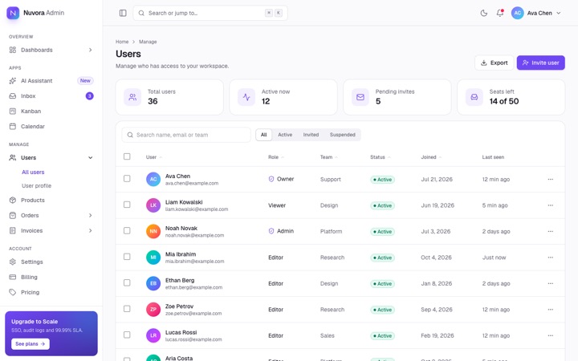Screen dimensions: 578x361
Task: Open row actions menu for Ethan Berg
Action: click(x=551, y=284)
